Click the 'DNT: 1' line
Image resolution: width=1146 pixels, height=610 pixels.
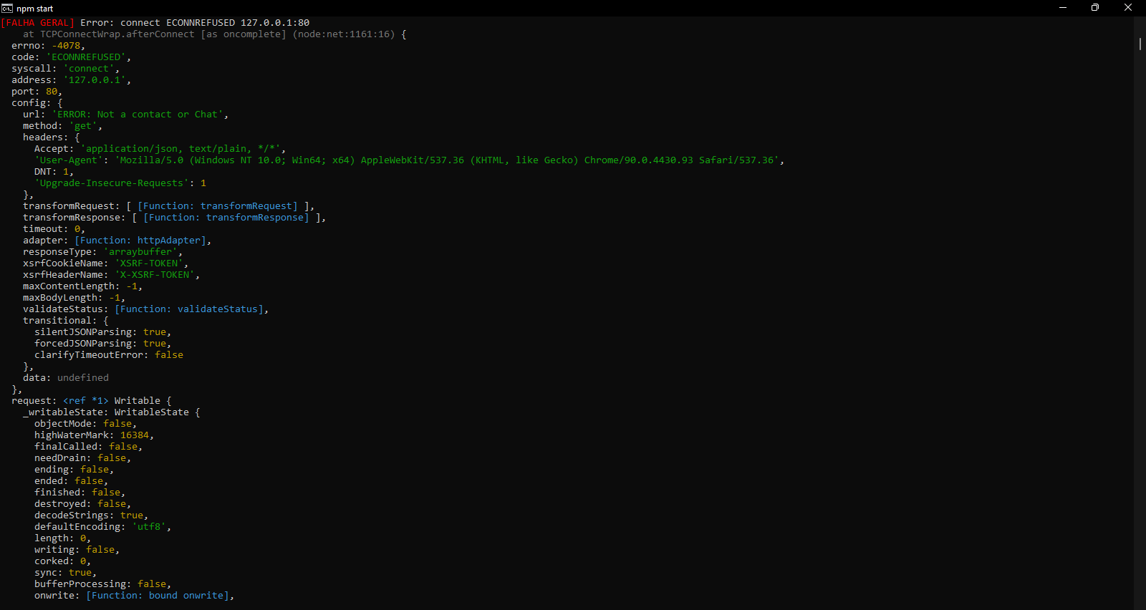[x=53, y=172]
